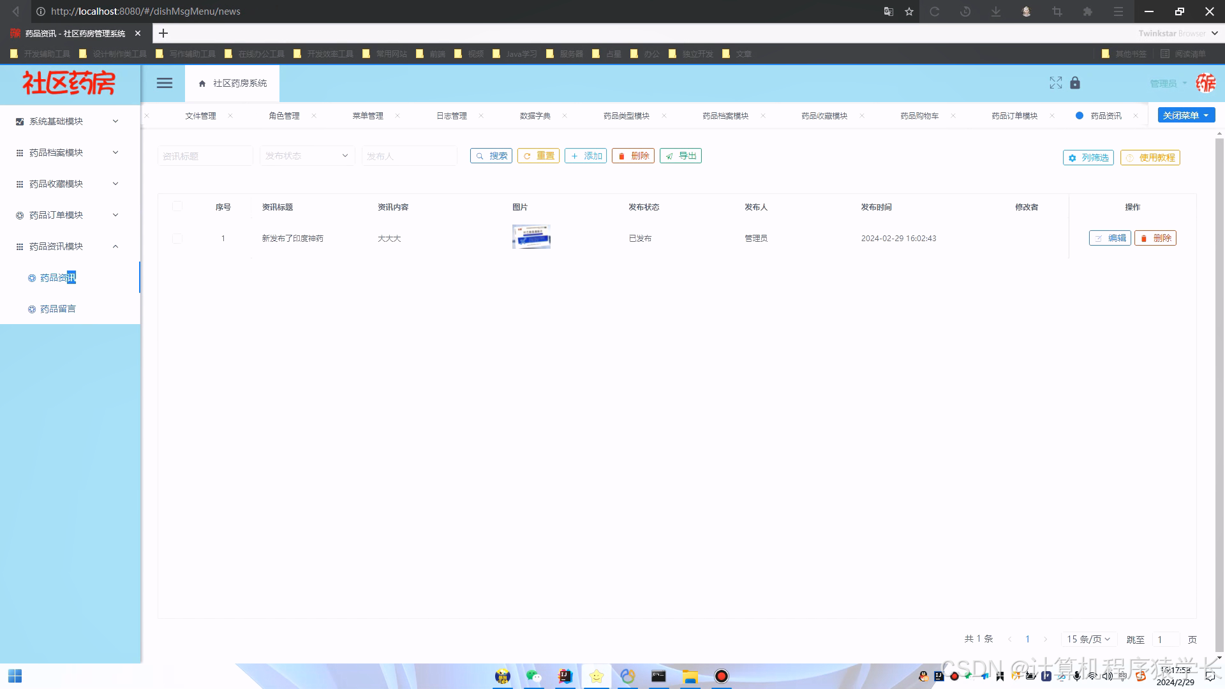Check the row 1 checkbox
This screenshot has width=1225, height=689.
tap(177, 238)
